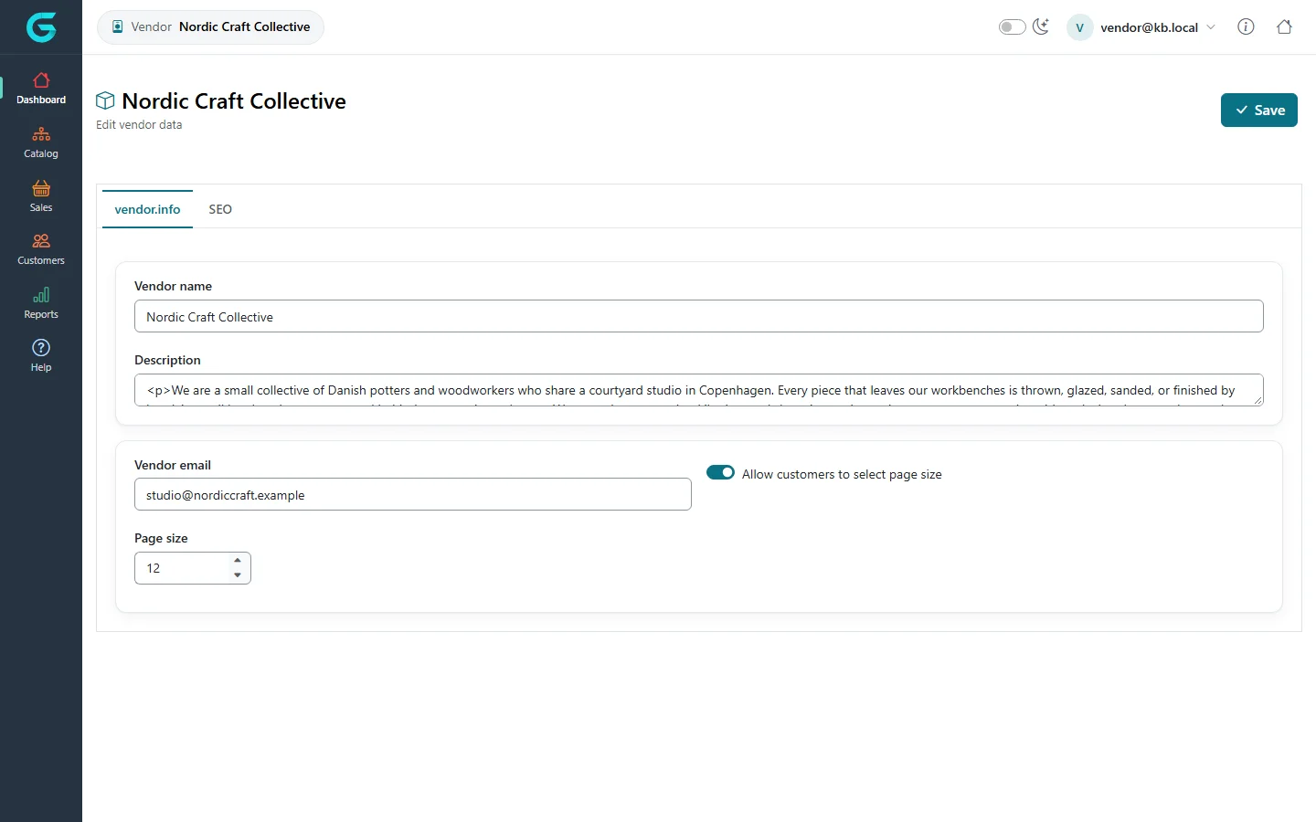This screenshot has width=1316, height=822.
Task: Expand the vendor@kb.local account menu
Action: coord(1158,27)
